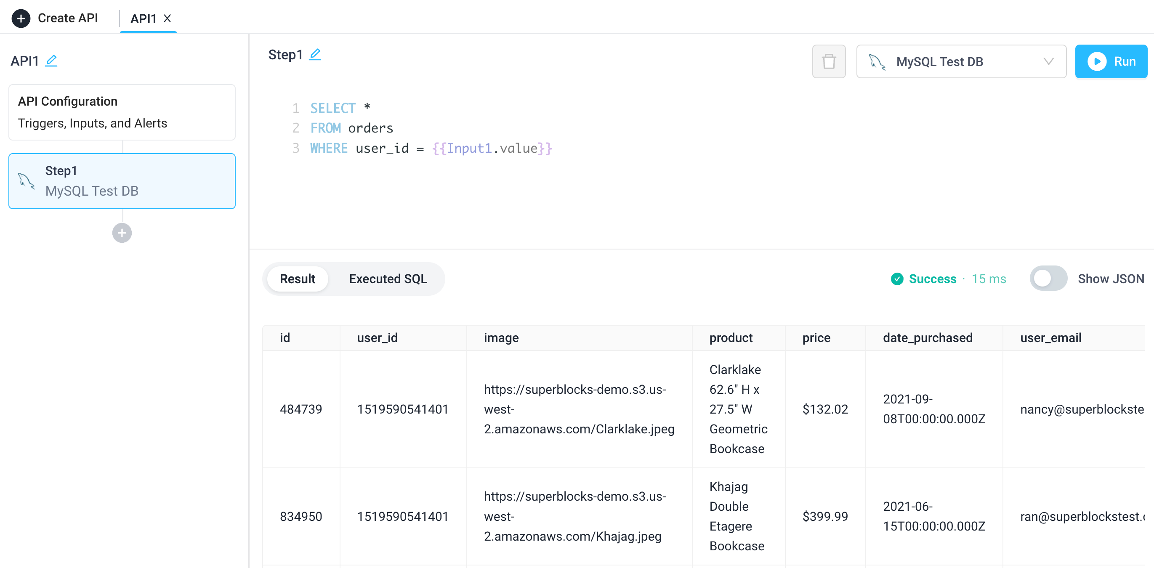Click the green Success checkmark icon

tap(897, 279)
